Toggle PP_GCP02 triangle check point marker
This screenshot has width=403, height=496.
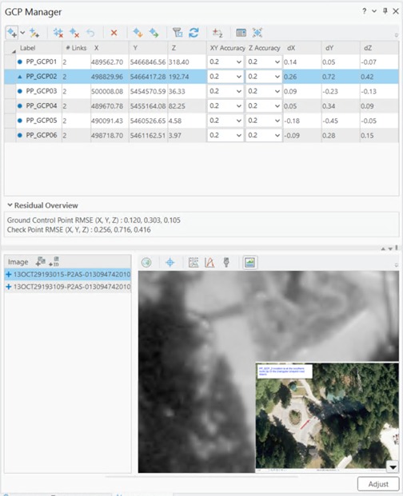pyautogui.click(x=20, y=77)
